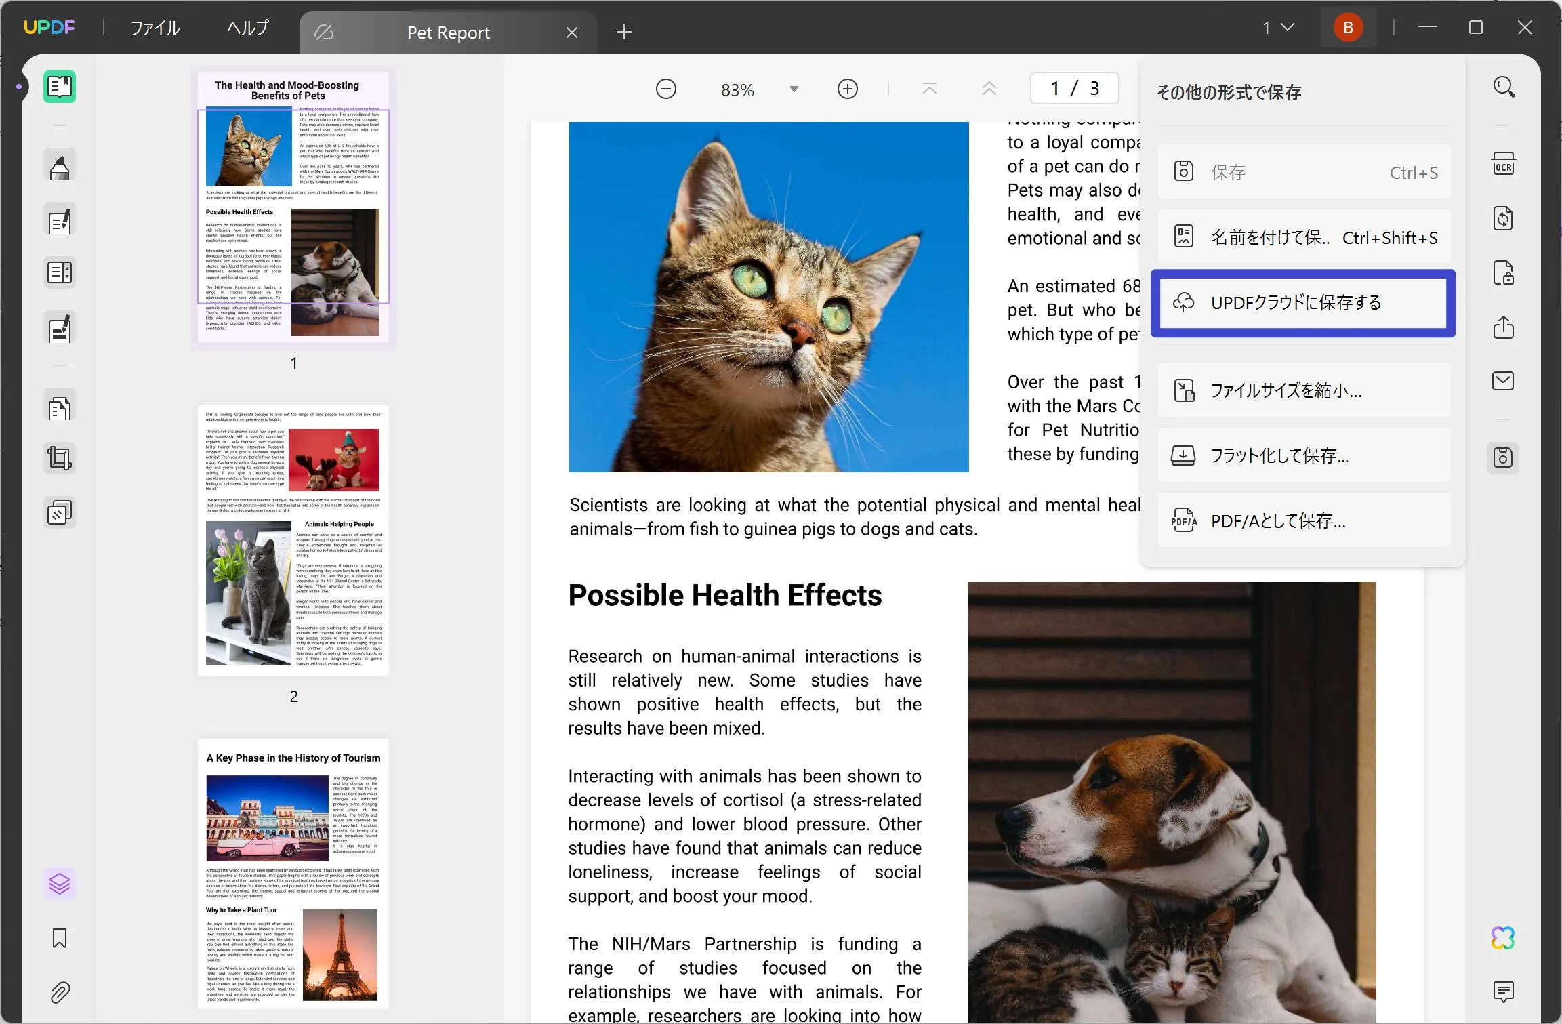
Task: Click the zoom out minus icon
Action: point(665,88)
